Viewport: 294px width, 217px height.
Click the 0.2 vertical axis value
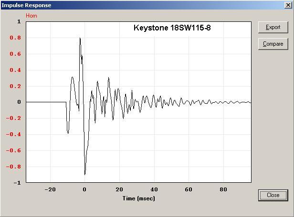pos(15,86)
